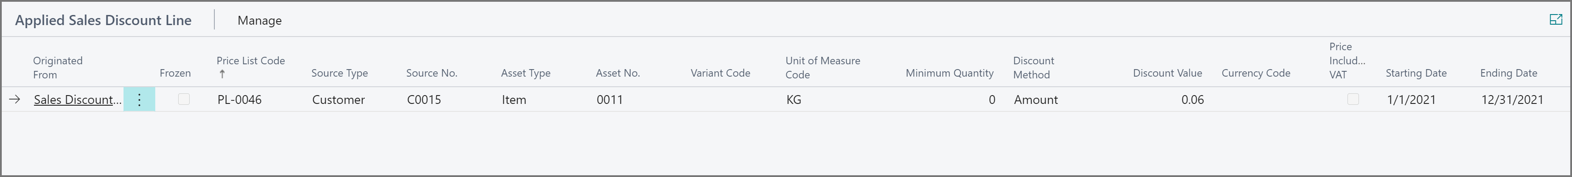Toggle the Frozen checkbox

[x=183, y=99]
